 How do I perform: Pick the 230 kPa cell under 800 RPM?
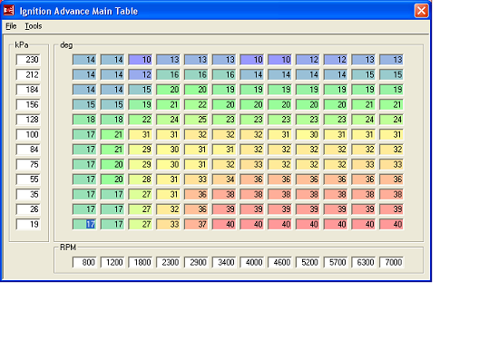[84, 60]
